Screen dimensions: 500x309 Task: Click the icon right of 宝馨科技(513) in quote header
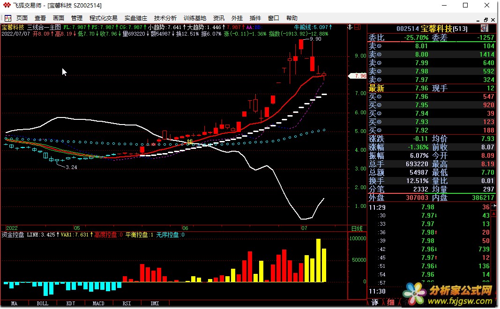484,29
